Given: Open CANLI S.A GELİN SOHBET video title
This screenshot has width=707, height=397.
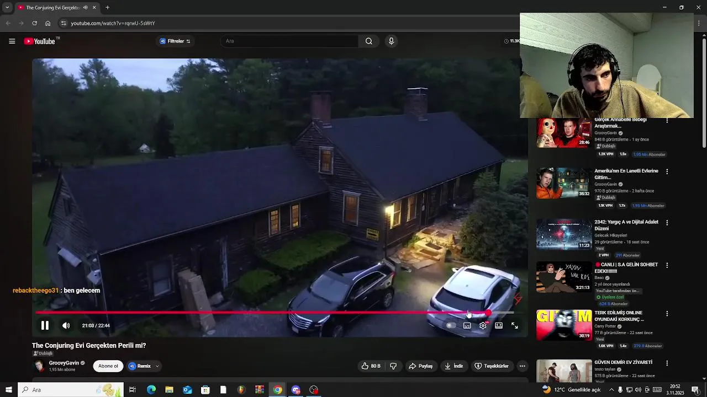Looking at the screenshot, I should pos(626,267).
